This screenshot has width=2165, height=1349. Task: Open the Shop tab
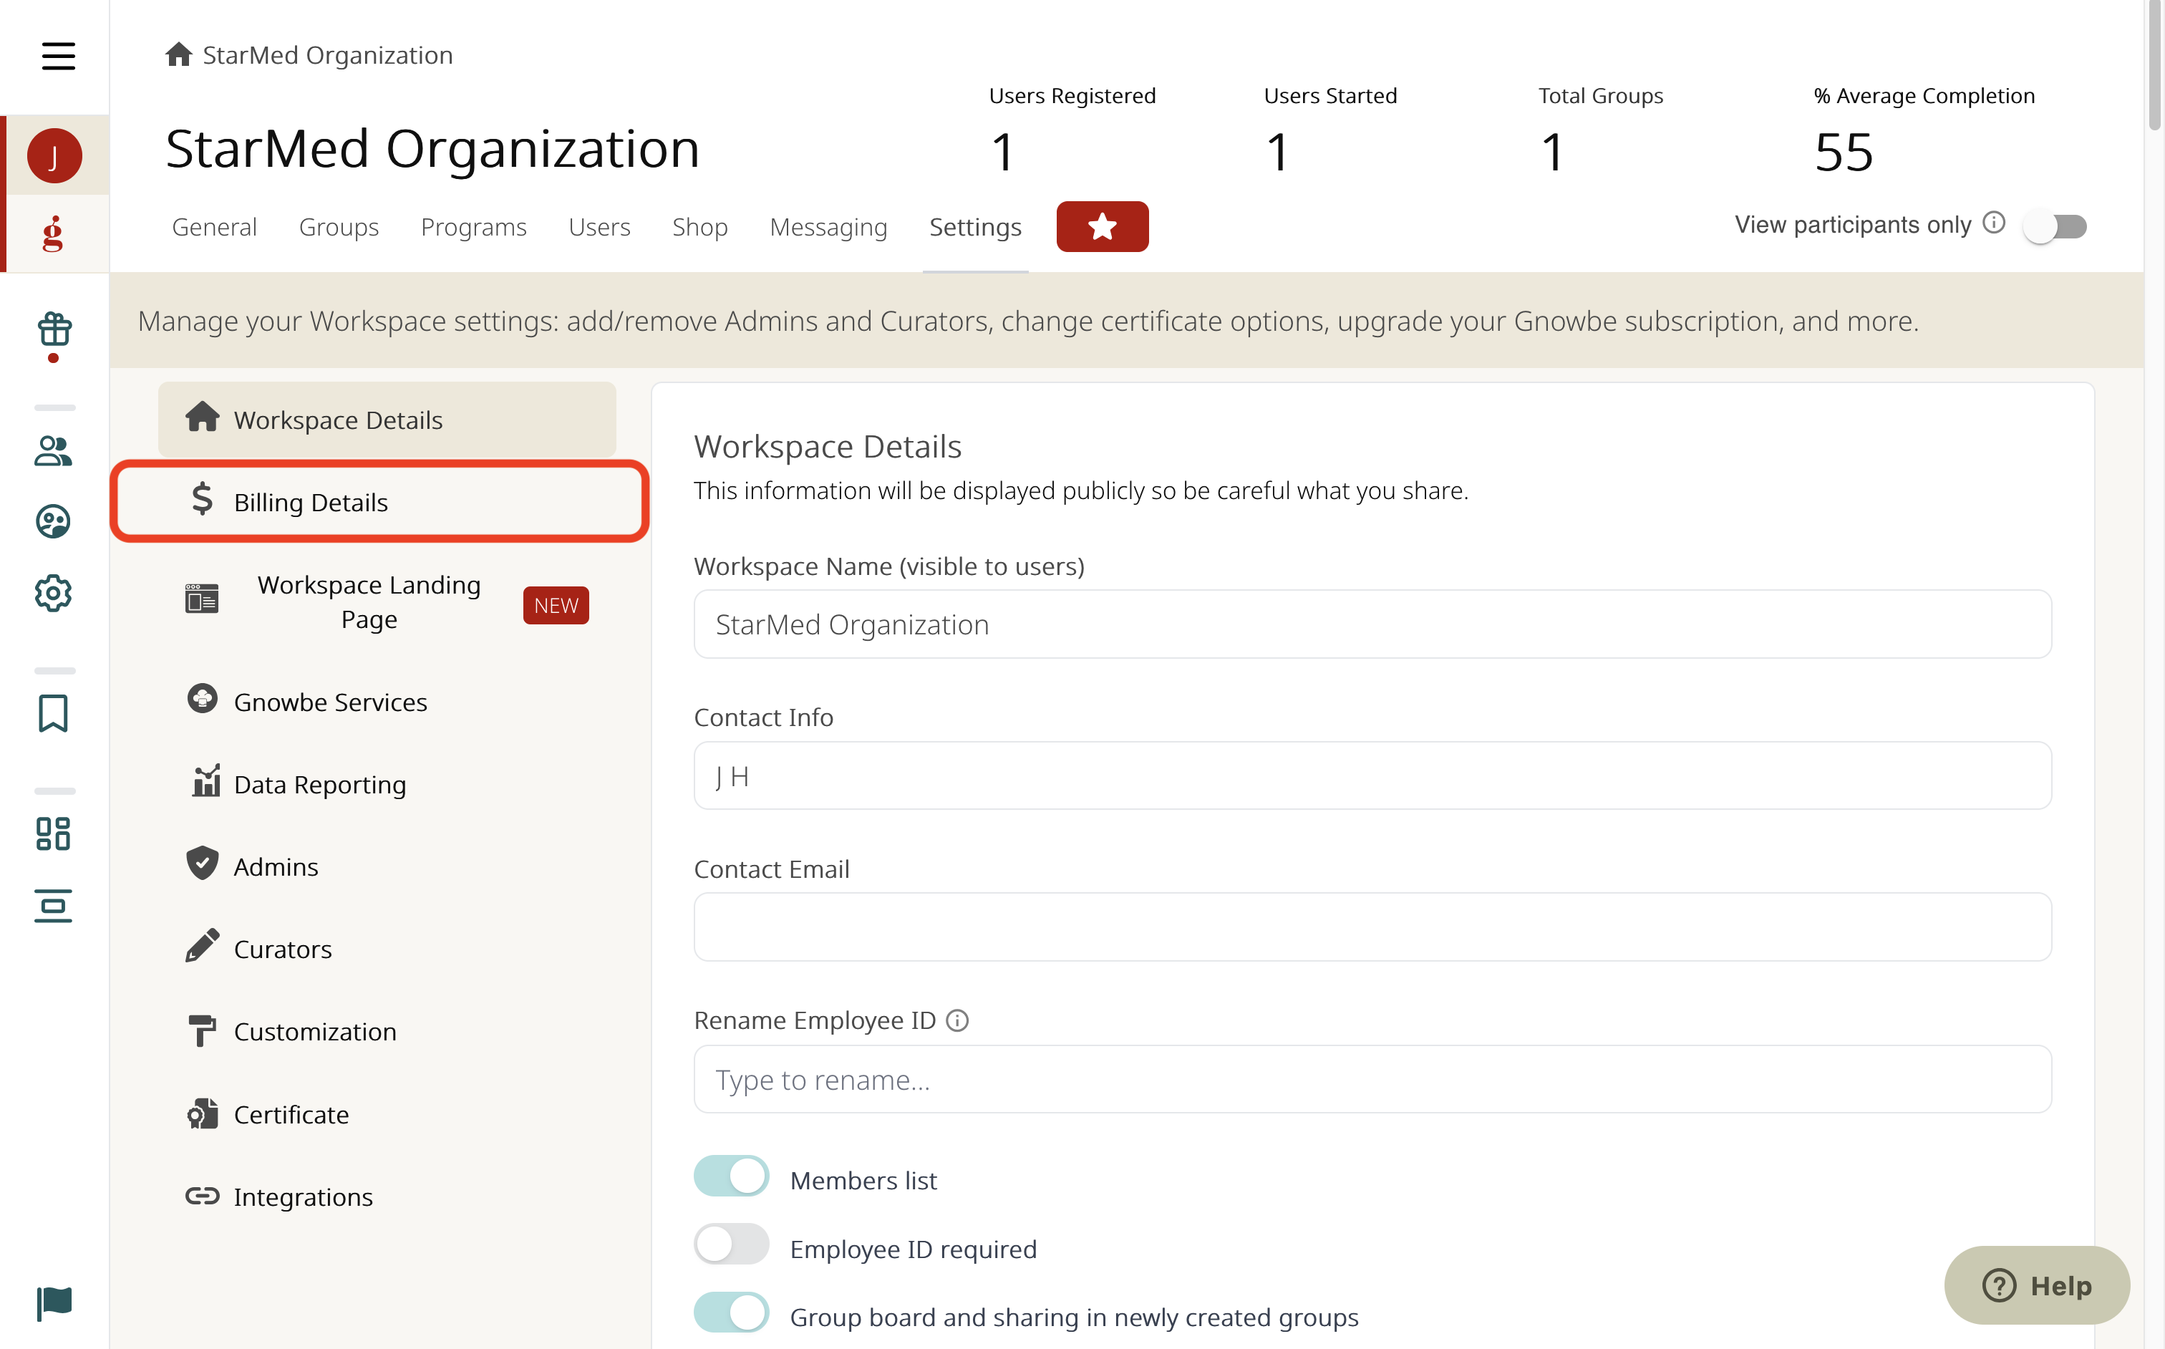coord(700,228)
